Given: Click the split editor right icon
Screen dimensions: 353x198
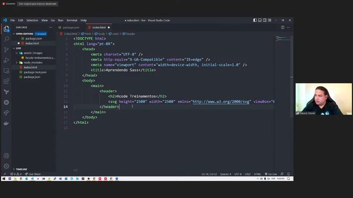Looking at the screenshot, I should pyautogui.click(x=282, y=28).
